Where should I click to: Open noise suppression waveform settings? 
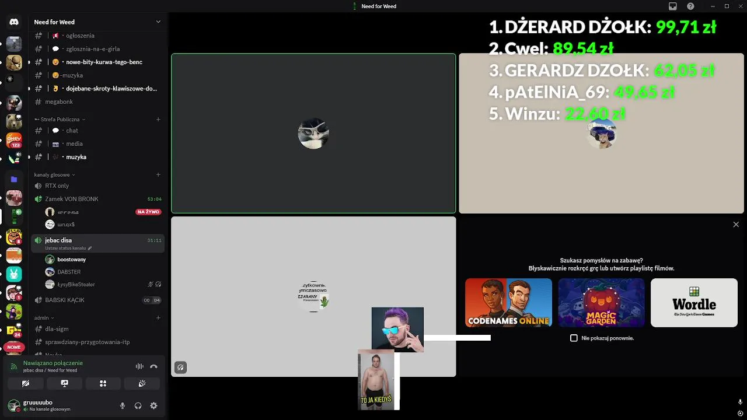click(x=139, y=366)
